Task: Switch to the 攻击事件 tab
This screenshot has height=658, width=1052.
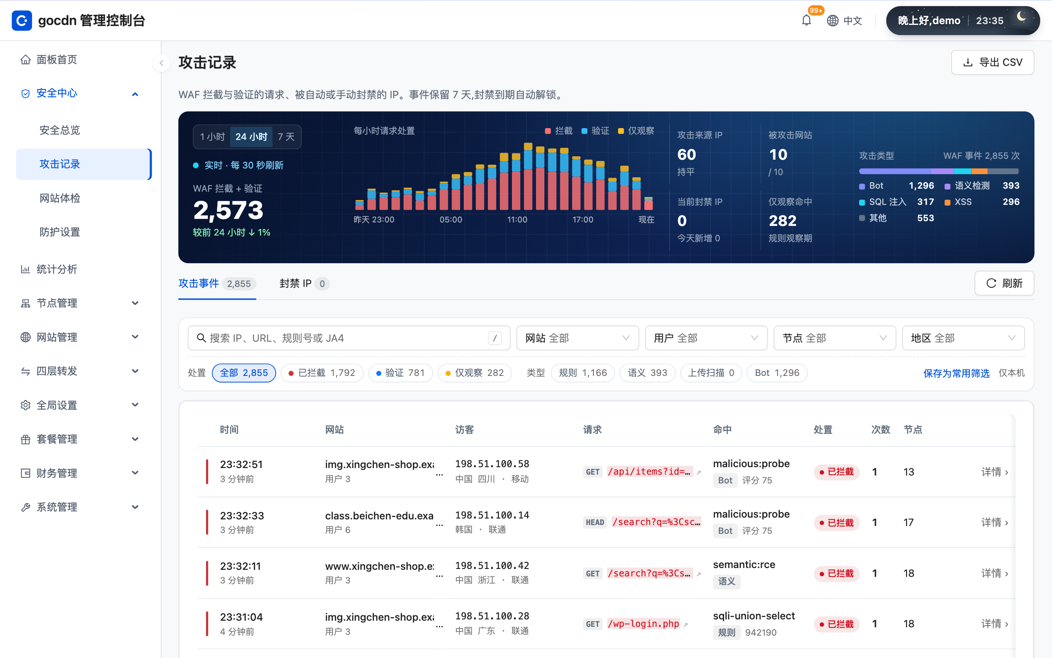Action: tap(217, 284)
